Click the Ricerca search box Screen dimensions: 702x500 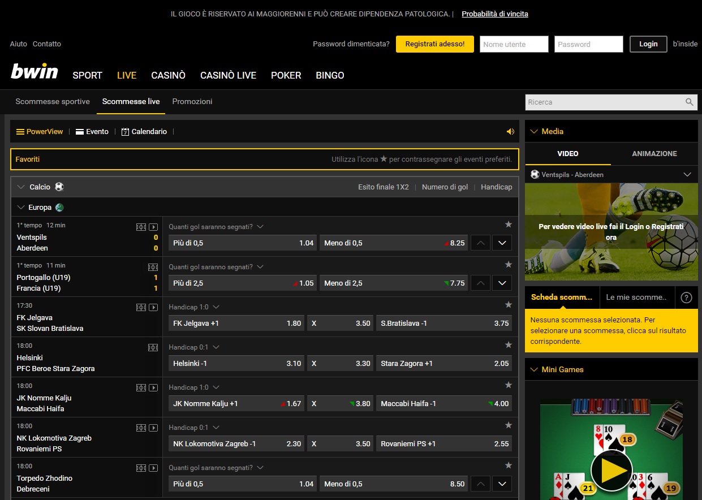(x=604, y=102)
